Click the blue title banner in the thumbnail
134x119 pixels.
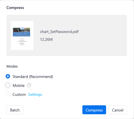[21, 34]
